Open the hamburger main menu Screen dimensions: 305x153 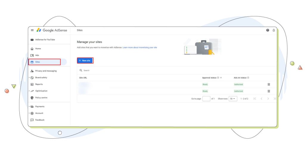click(x=32, y=30)
